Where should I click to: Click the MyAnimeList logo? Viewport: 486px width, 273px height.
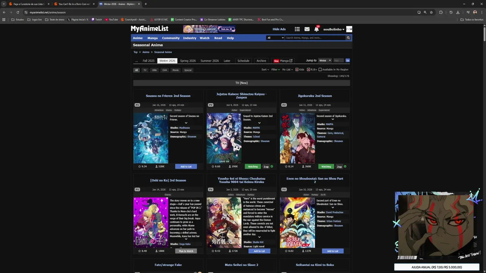pyautogui.click(x=150, y=29)
